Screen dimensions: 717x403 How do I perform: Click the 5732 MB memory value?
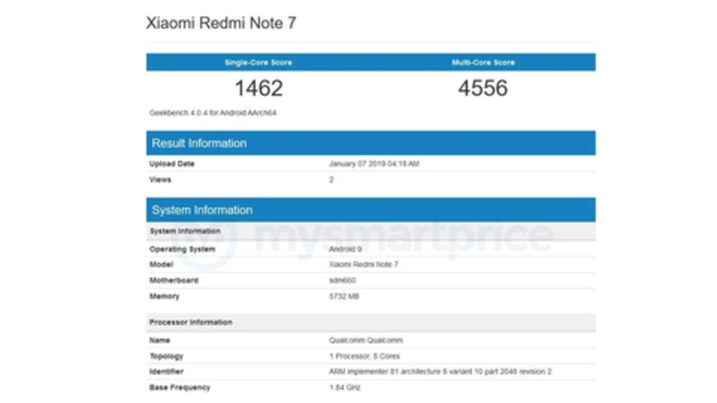click(344, 297)
